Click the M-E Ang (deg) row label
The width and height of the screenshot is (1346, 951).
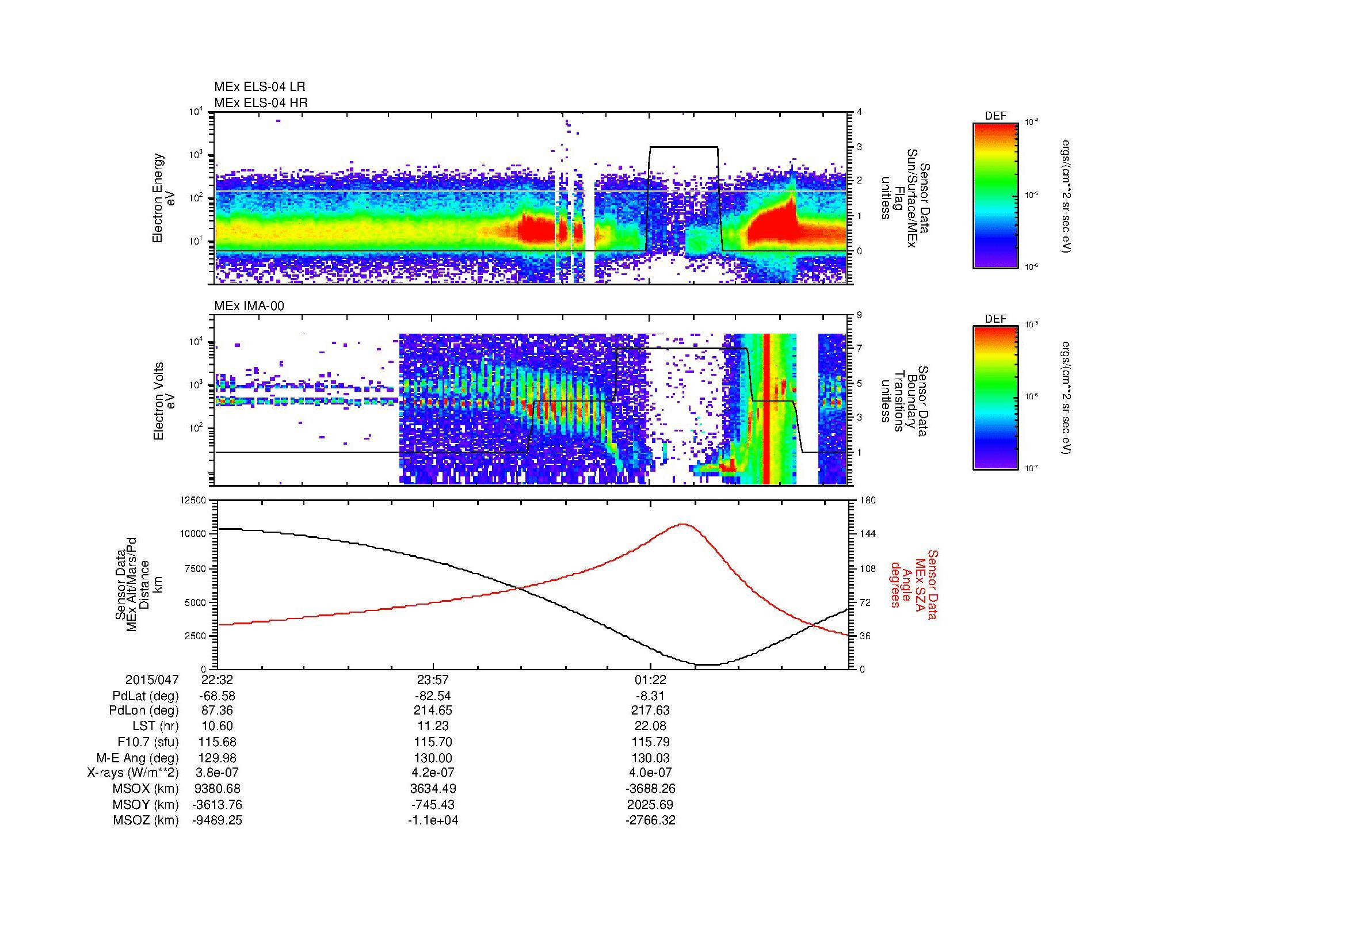(137, 758)
